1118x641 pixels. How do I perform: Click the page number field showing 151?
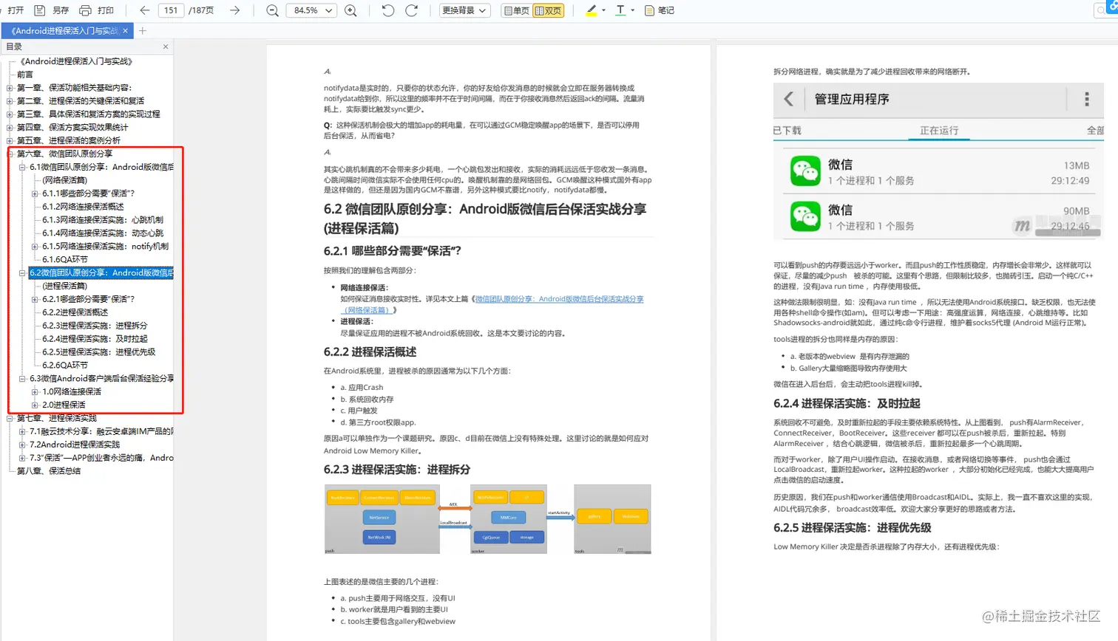click(171, 10)
